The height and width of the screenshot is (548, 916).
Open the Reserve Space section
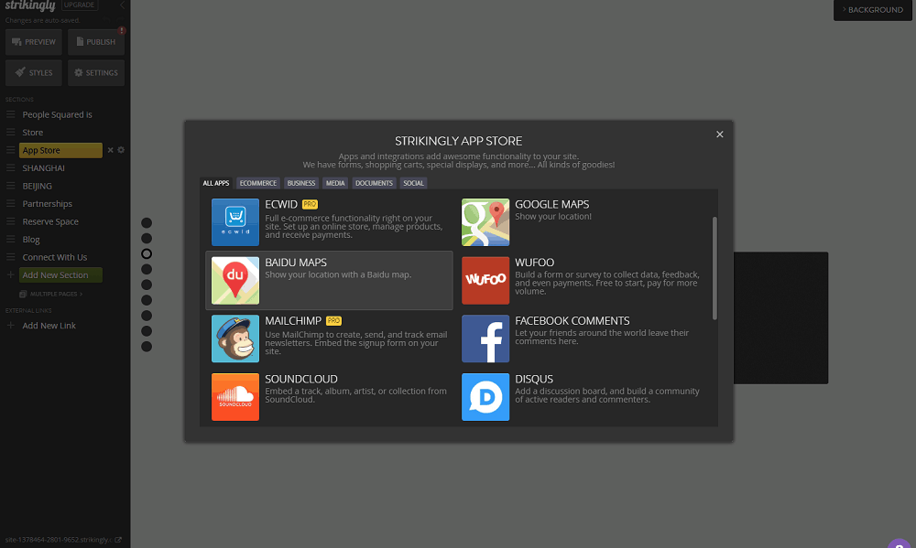[50, 221]
